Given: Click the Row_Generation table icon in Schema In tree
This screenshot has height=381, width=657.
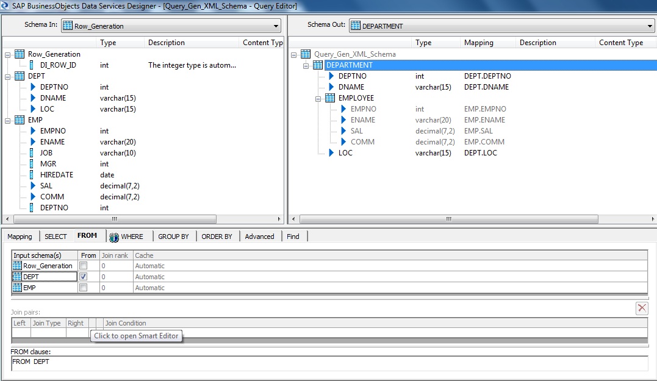Looking at the screenshot, I should click(20, 54).
